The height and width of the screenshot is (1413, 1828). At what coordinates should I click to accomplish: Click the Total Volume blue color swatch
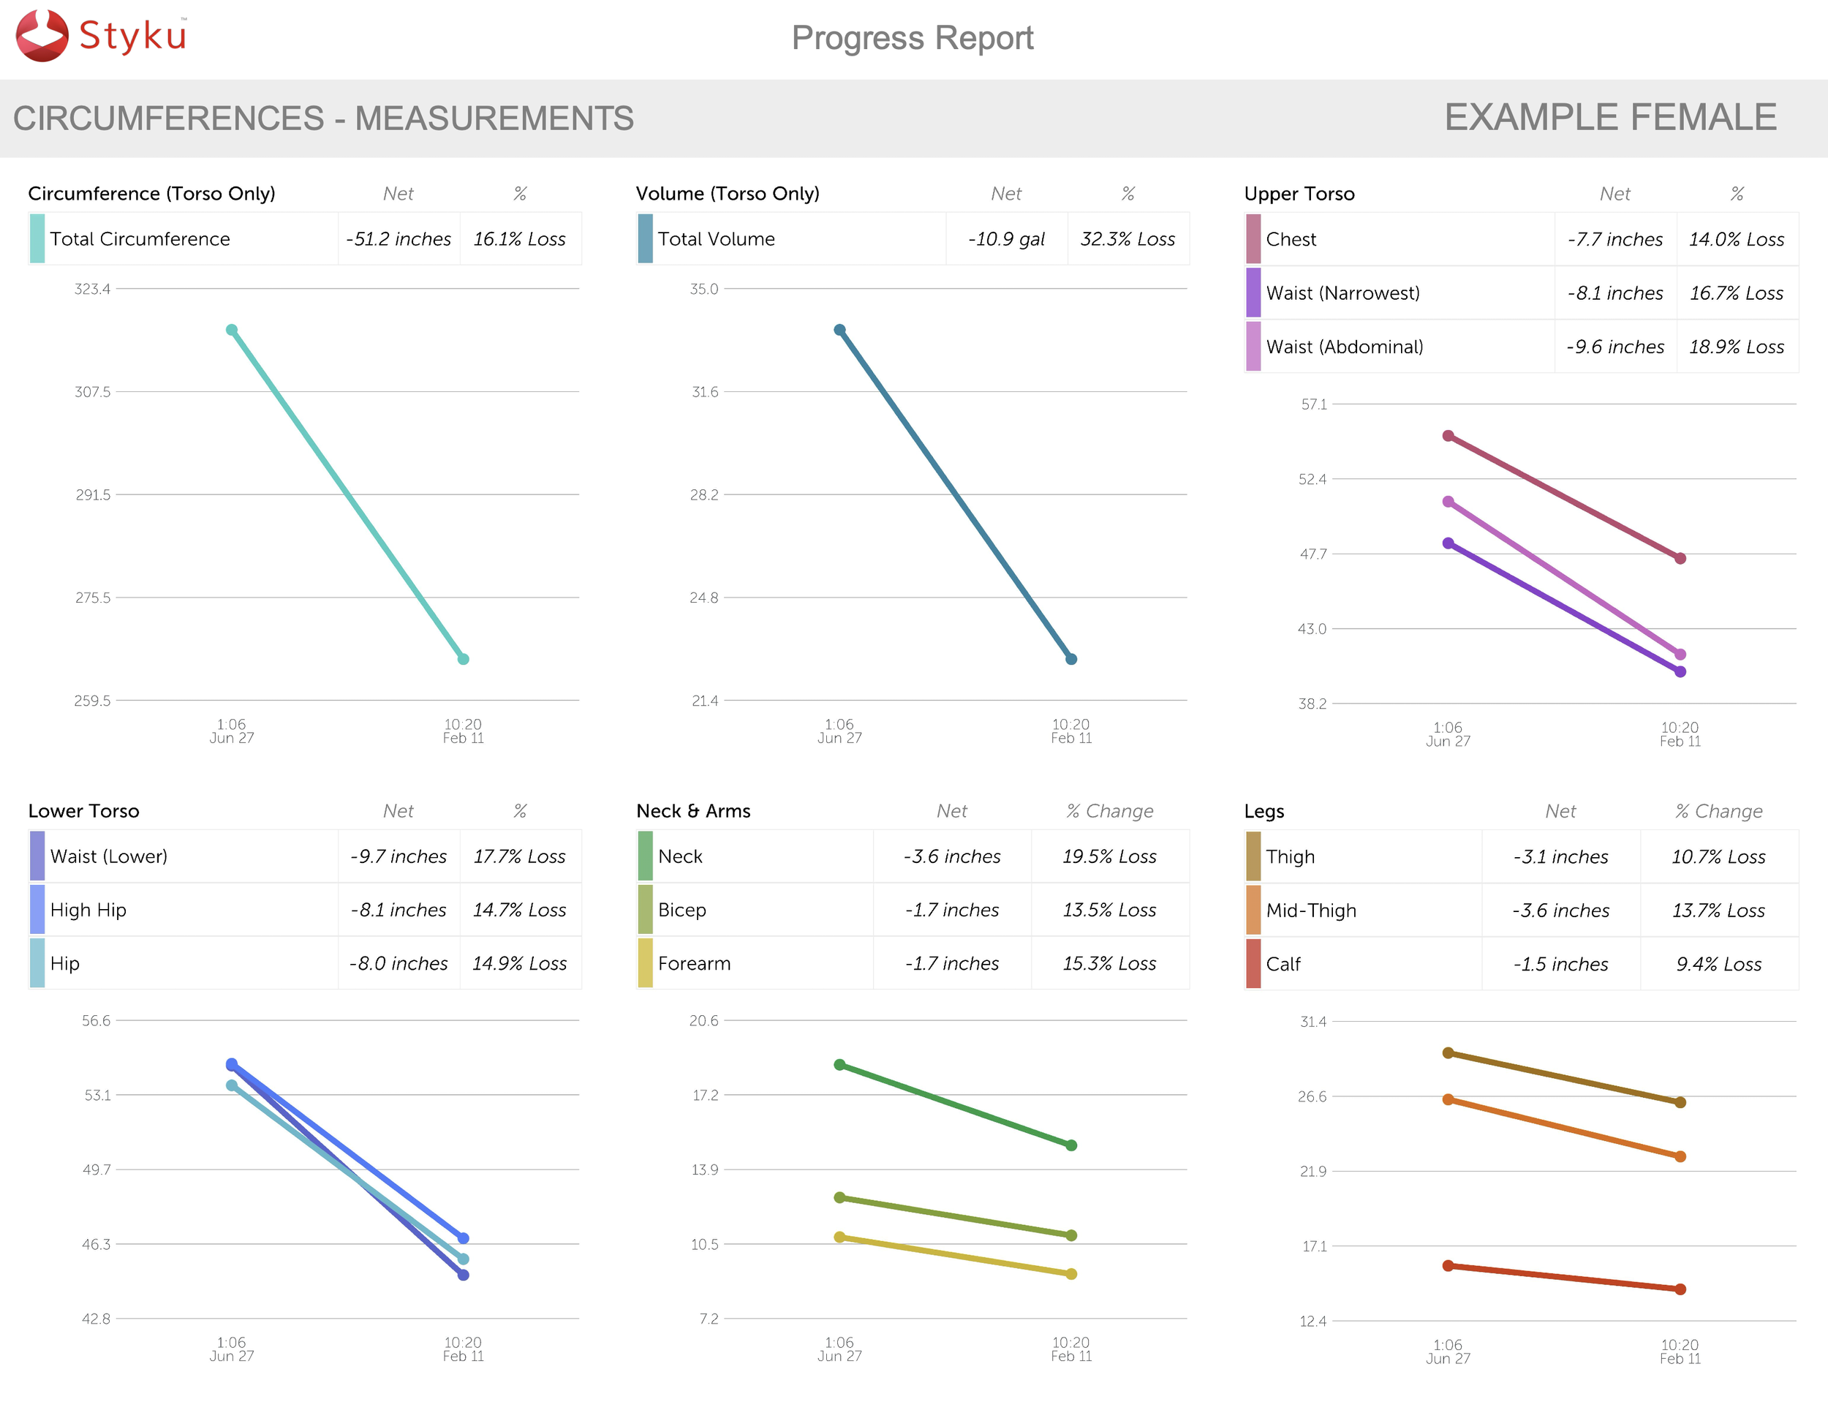(x=644, y=238)
